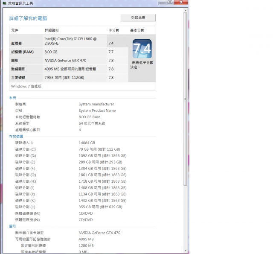Click 1092 GB 可用 value for D:
This screenshot has width=273, height=254.
[x=102, y=156]
